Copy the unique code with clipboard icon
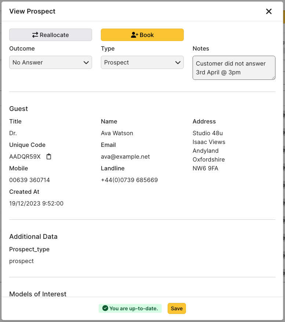This screenshot has width=285, height=322. pyautogui.click(x=49, y=157)
